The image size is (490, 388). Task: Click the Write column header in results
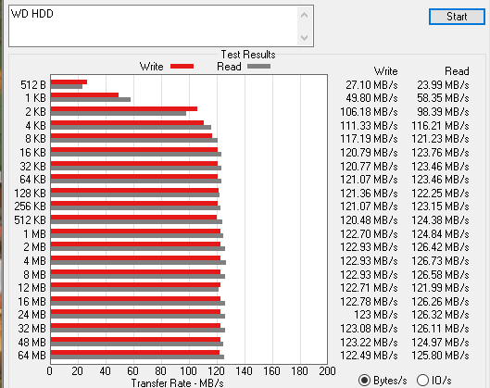pos(386,71)
